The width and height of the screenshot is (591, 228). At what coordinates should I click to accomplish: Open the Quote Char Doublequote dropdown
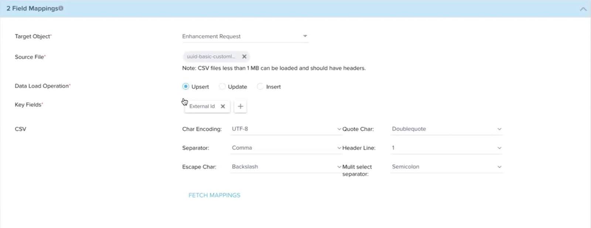(446, 129)
